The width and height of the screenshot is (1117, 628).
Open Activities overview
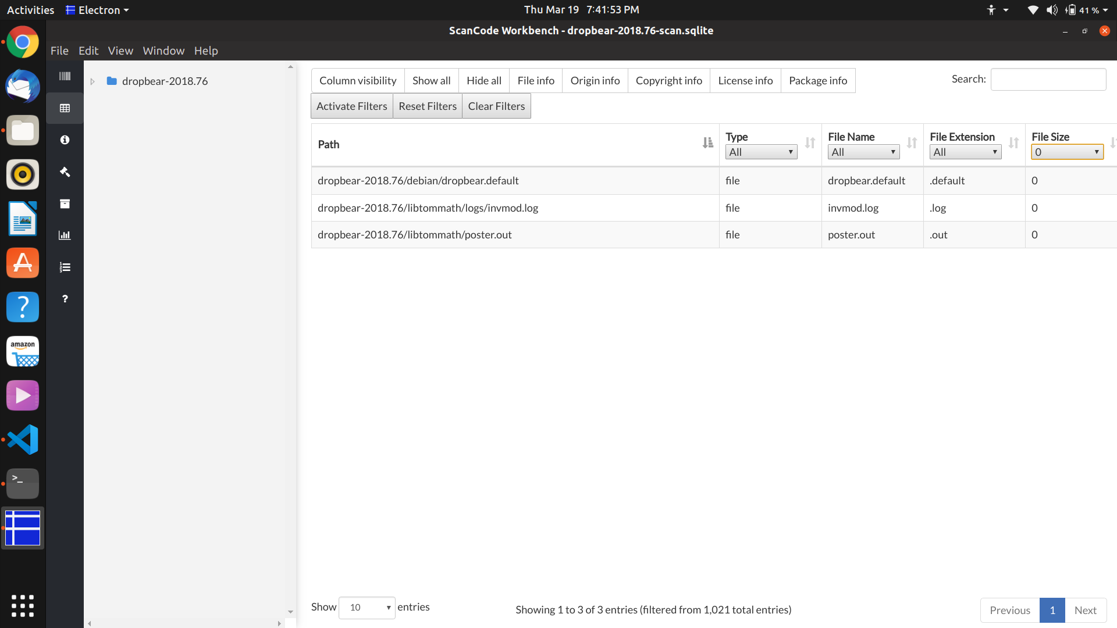(30, 10)
